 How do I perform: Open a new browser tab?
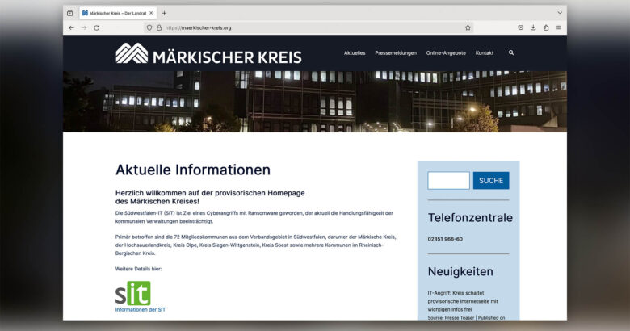click(164, 13)
